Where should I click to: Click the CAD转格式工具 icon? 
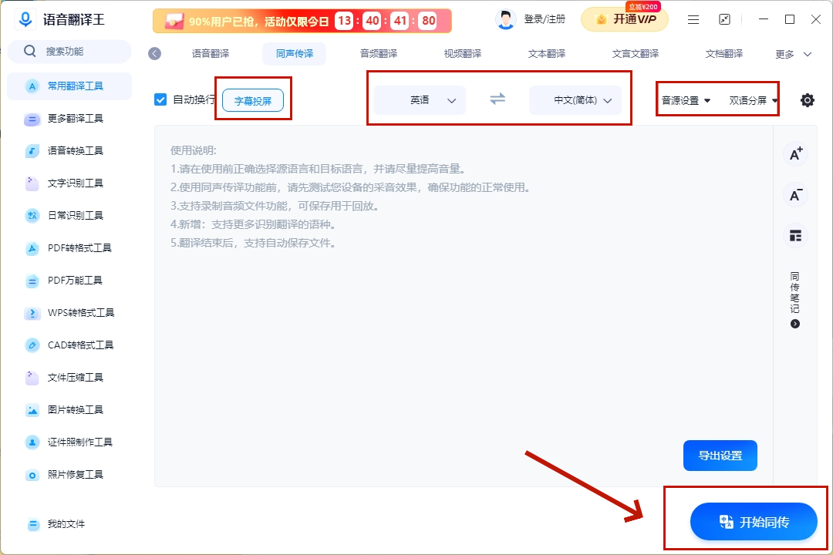pyautogui.click(x=32, y=345)
